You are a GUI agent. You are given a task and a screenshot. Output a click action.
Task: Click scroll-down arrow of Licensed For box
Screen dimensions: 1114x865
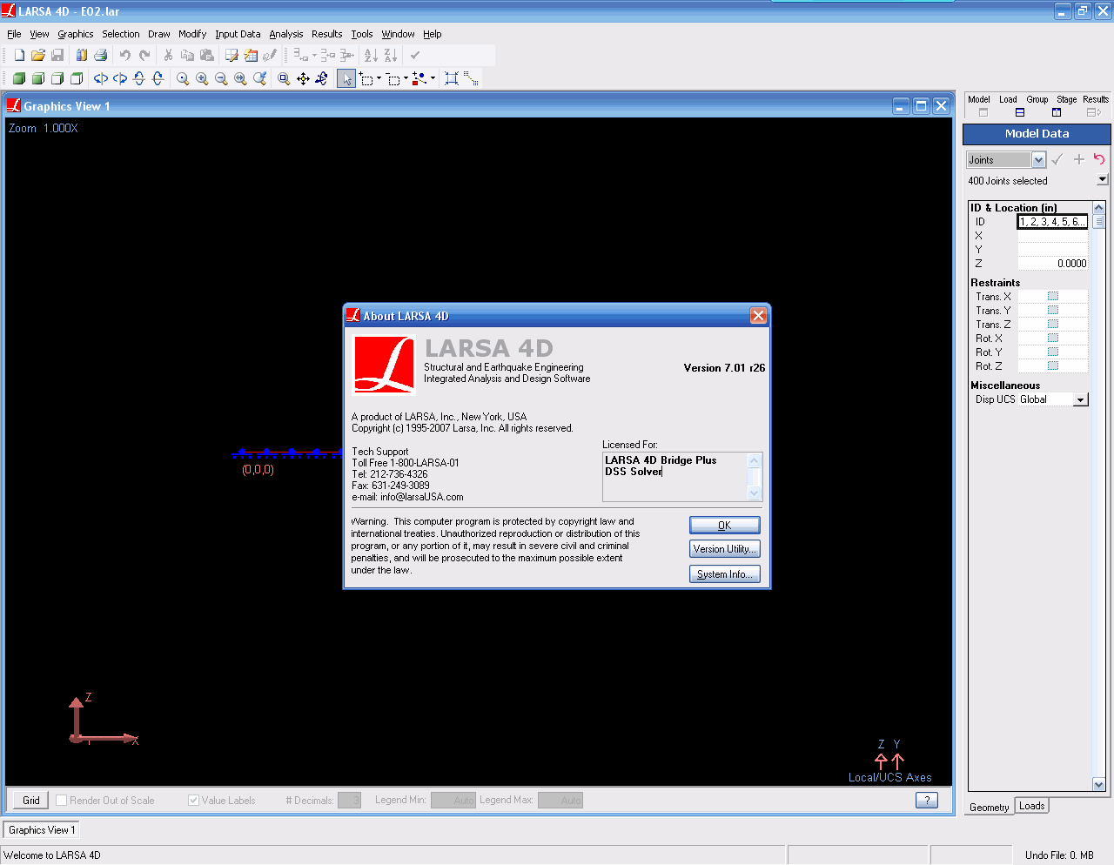pos(755,493)
